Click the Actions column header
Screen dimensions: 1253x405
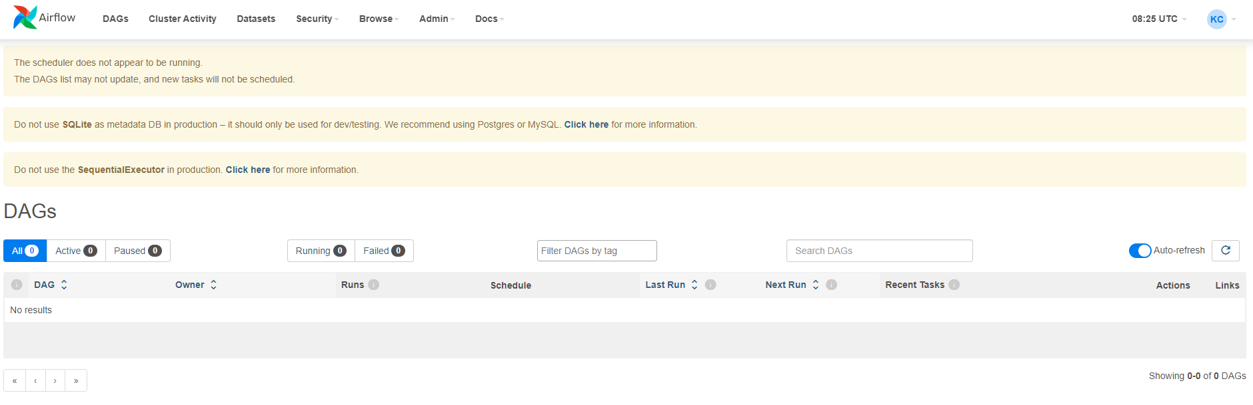point(1173,285)
